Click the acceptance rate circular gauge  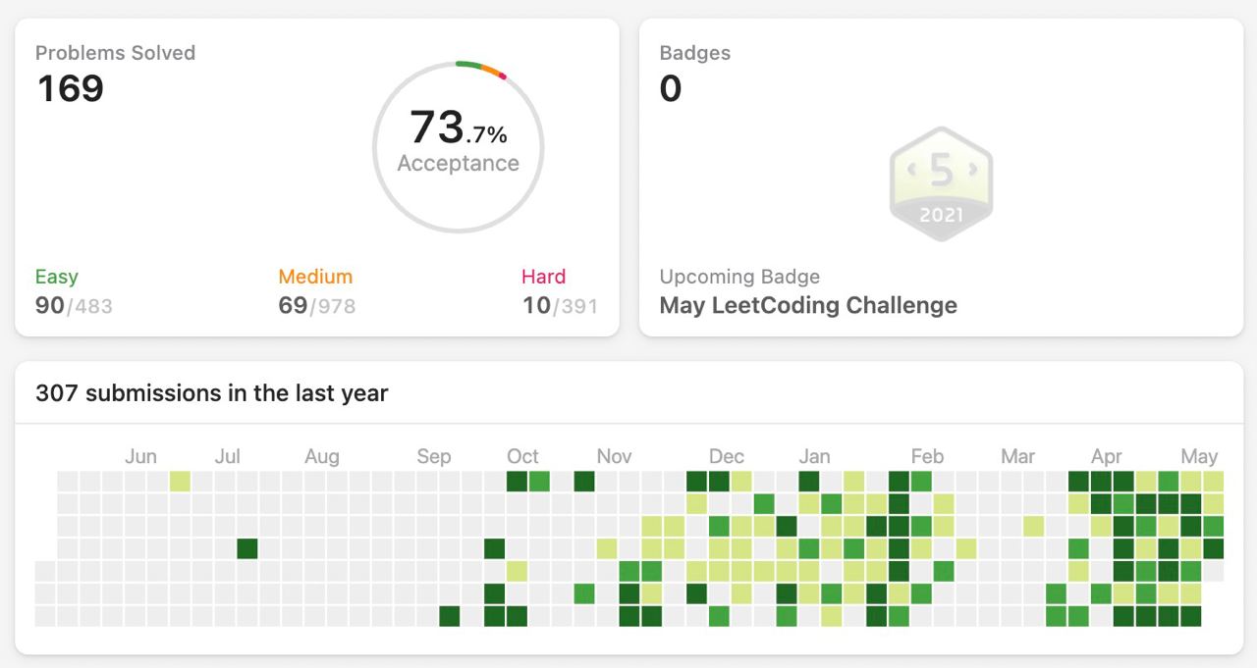click(459, 147)
